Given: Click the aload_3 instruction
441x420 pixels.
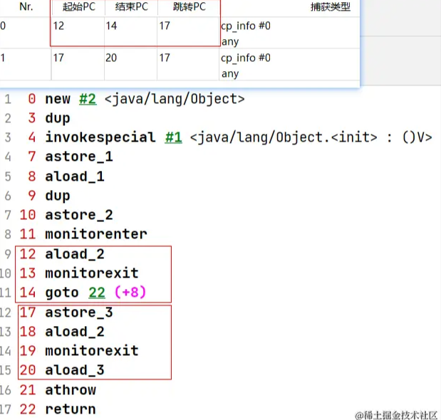Looking at the screenshot, I should click(x=75, y=370).
